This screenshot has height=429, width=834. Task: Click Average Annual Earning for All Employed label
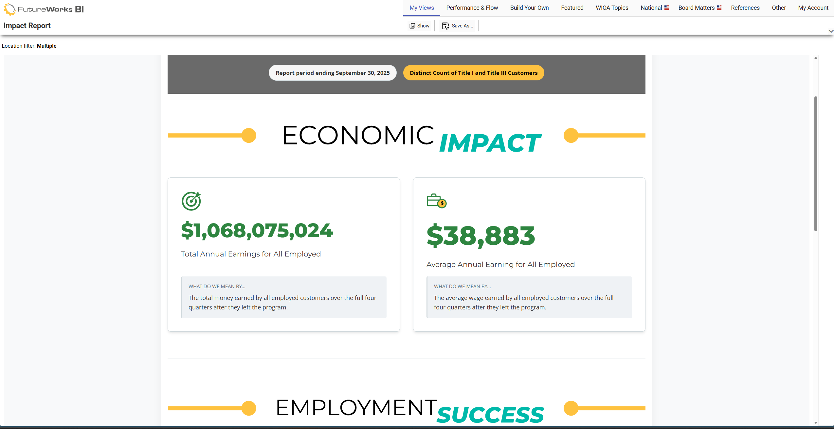pos(500,264)
